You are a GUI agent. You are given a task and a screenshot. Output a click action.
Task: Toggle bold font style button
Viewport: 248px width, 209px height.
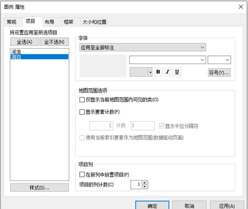(158, 72)
